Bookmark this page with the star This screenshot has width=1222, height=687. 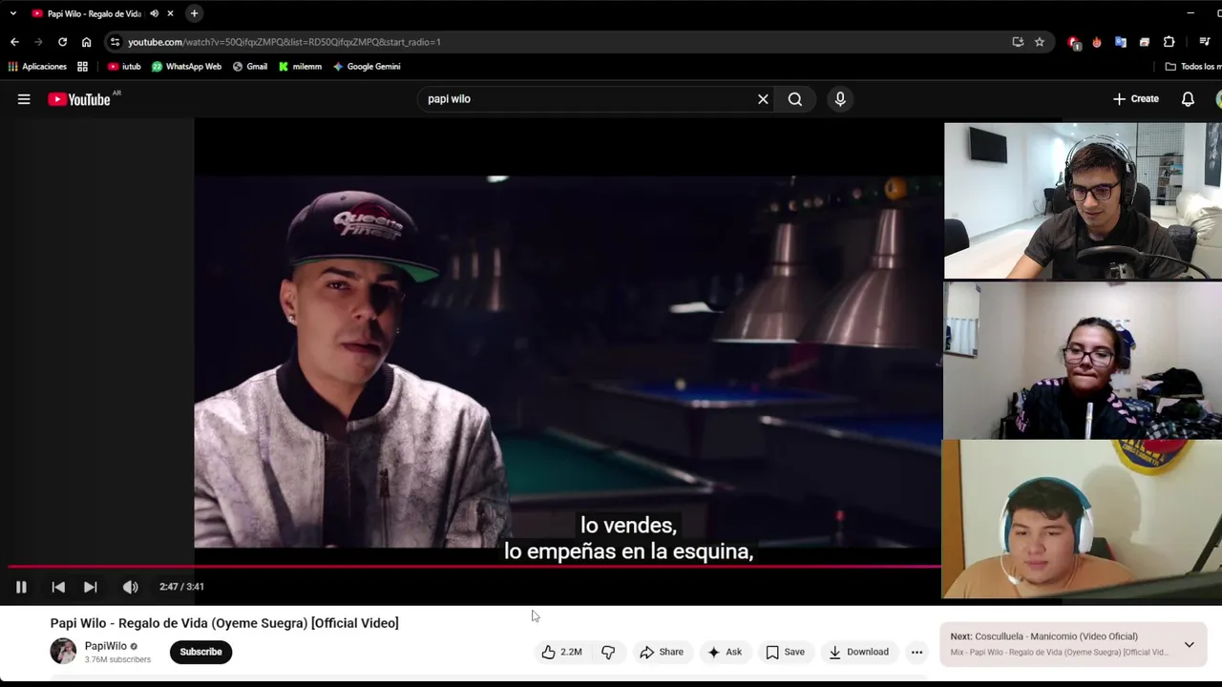(1040, 42)
